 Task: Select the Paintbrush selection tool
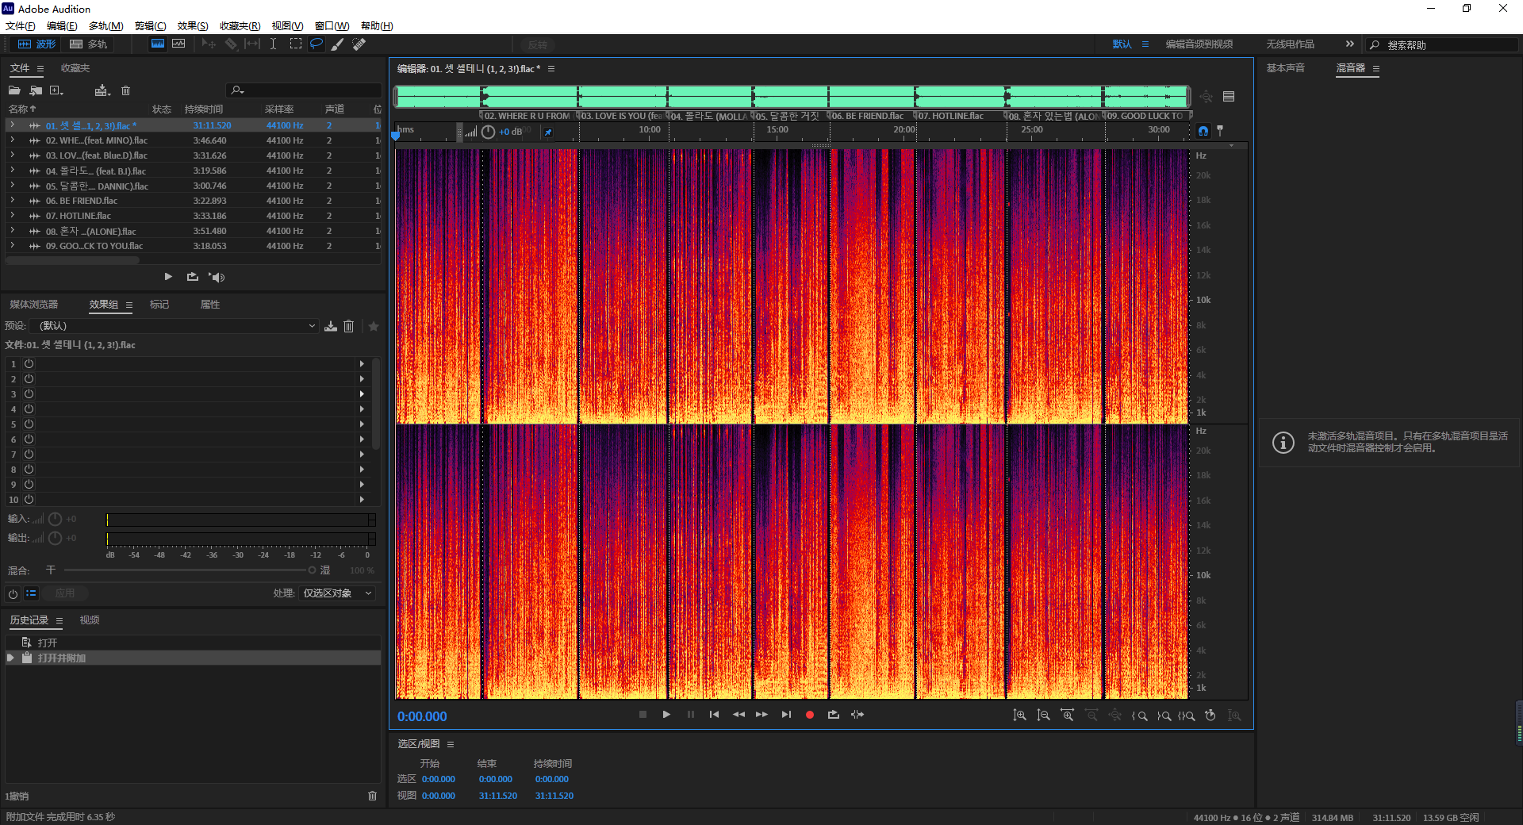tap(338, 44)
